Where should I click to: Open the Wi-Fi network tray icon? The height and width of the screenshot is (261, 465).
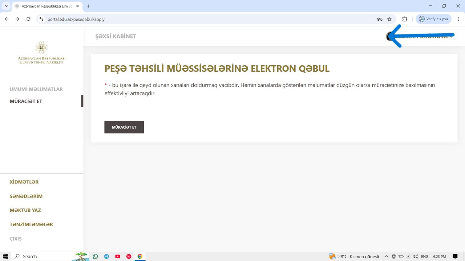point(409,256)
